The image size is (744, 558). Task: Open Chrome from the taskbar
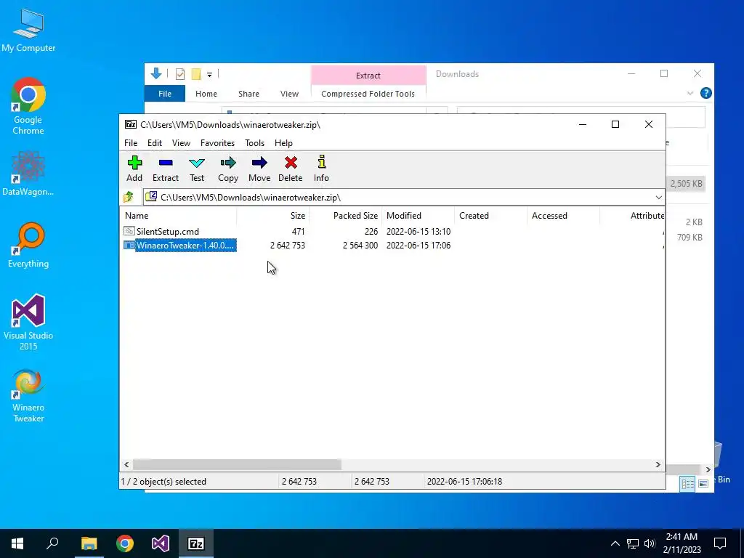[125, 543]
